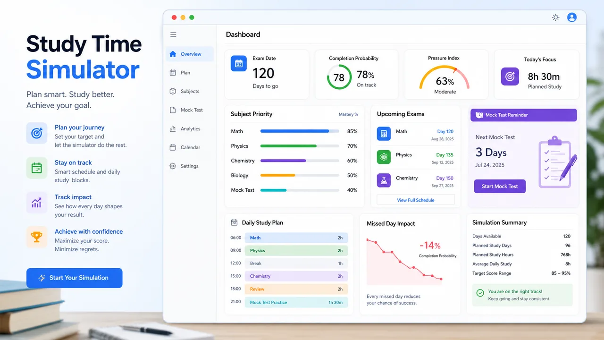Image resolution: width=604 pixels, height=340 pixels.
Task: Click the Math mastery progress bar
Action: (300, 131)
